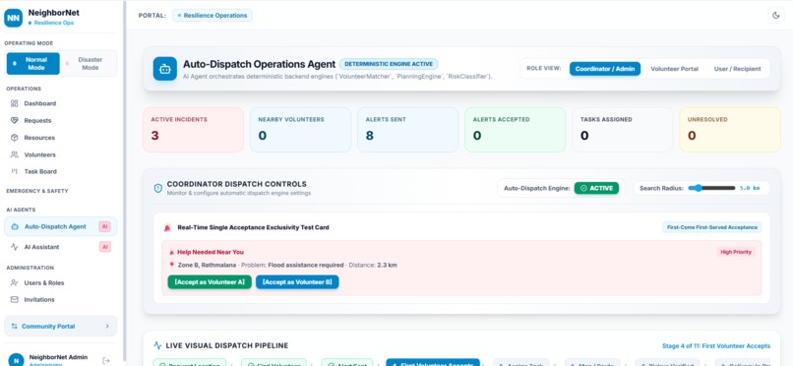Click the blue robot icon beside Auto-Dispatch Operations Agent
793x366 pixels.
165,69
